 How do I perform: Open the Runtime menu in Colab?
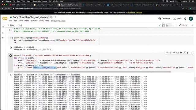[x=34, y=21]
